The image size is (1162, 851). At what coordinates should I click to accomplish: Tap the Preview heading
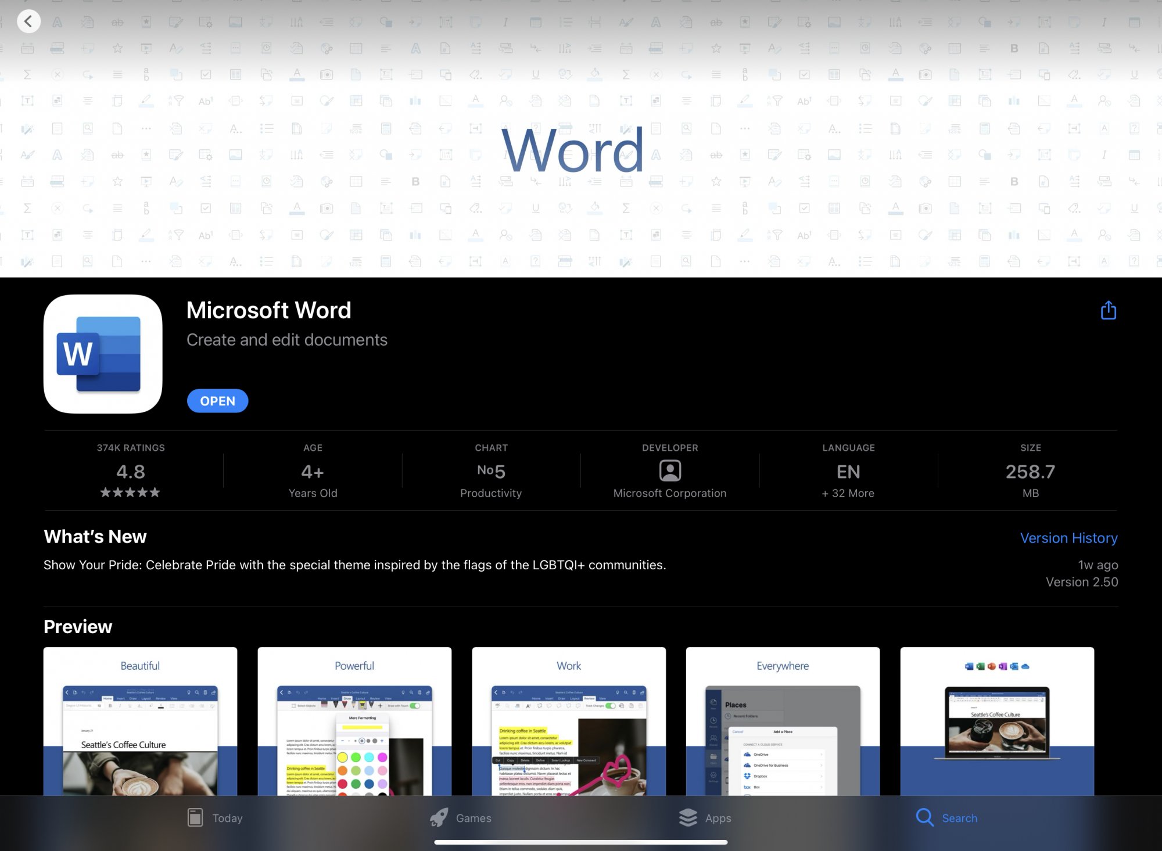point(78,627)
